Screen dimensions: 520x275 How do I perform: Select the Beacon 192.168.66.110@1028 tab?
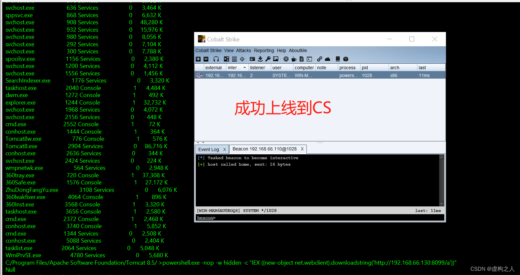264,149
